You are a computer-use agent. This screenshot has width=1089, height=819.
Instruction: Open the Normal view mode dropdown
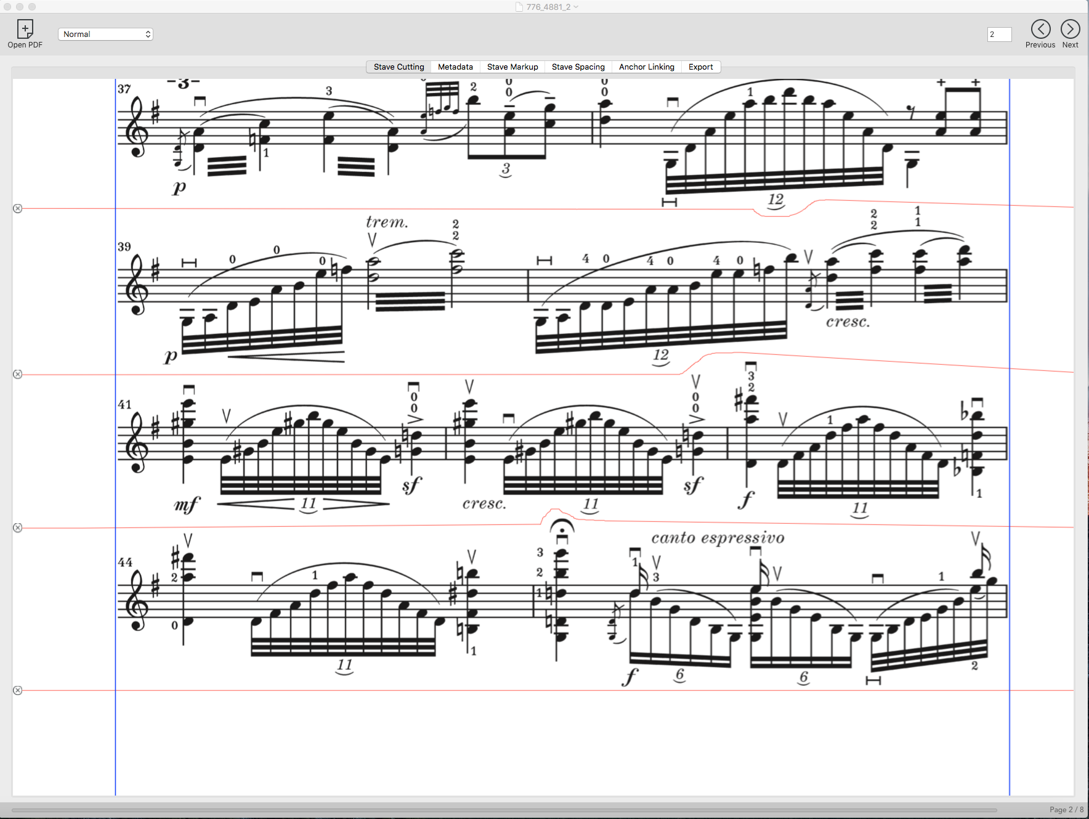pyautogui.click(x=105, y=35)
